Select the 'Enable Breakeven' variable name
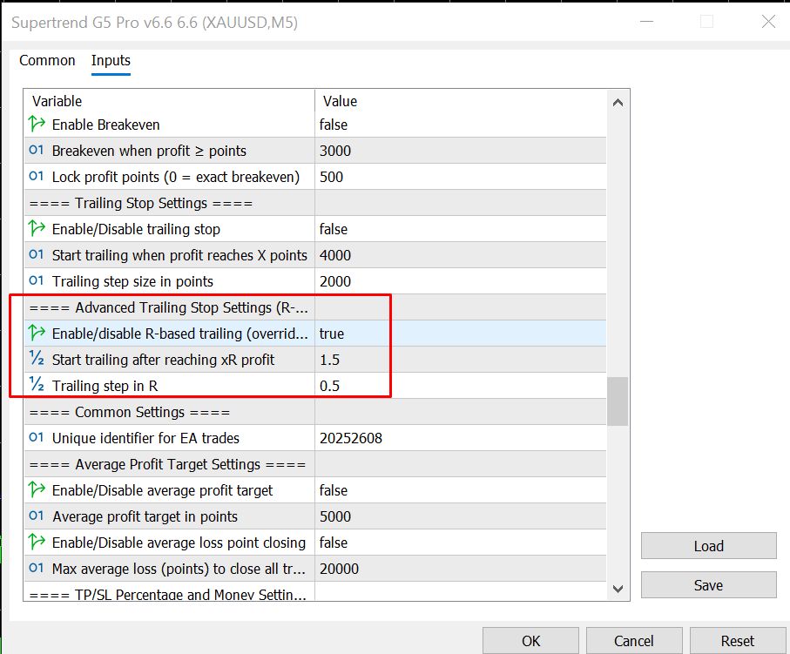Screen dimensions: 790x654 (105, 125)
